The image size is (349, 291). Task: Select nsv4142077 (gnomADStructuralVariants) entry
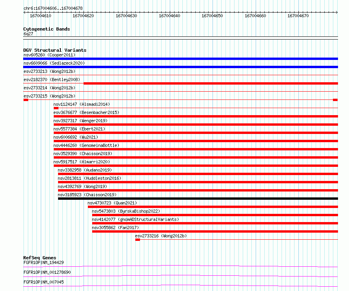(135, 219)
